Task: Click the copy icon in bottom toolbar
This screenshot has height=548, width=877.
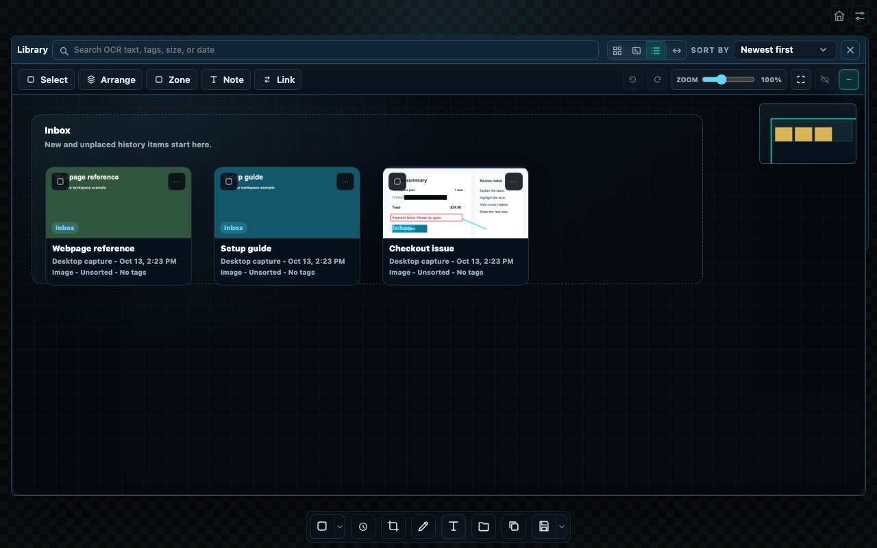Action: pyautogui.click(x=514, y=526)
